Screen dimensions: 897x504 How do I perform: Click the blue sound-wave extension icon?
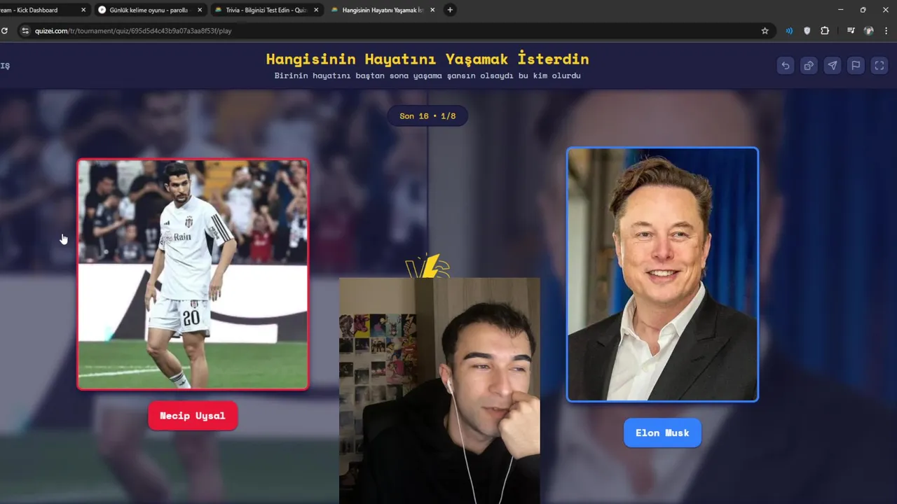[789, 31]
